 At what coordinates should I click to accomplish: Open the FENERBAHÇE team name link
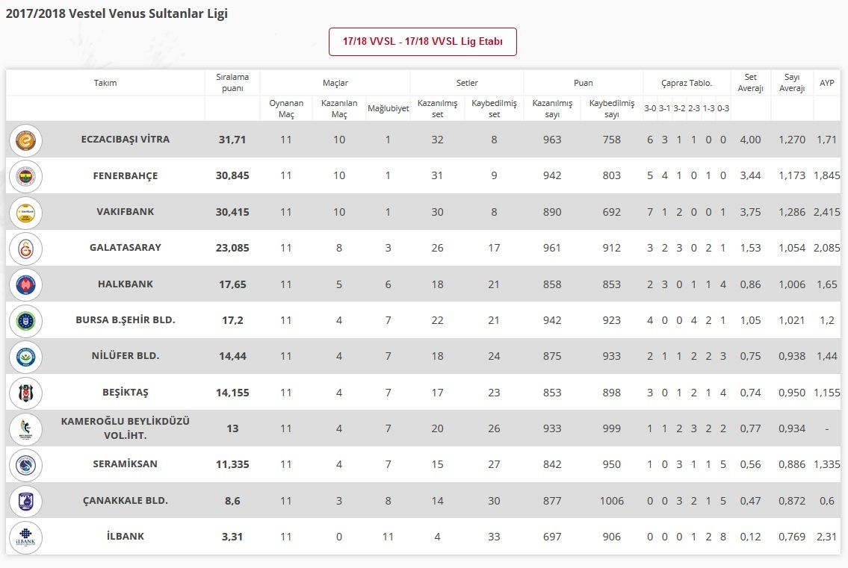[126, 175]
